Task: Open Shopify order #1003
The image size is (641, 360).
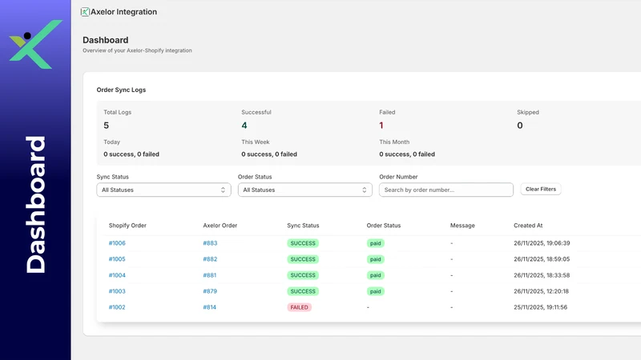Action: pyautogui.click(x=117, y=291)
